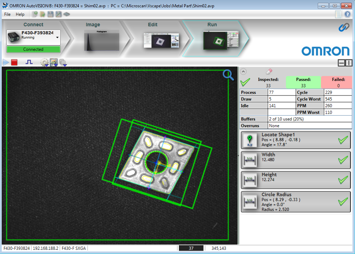Image resolution: width=355 pixels, height=254 pixels.
Task: Click the green Passed count cell
Action: 304,82
